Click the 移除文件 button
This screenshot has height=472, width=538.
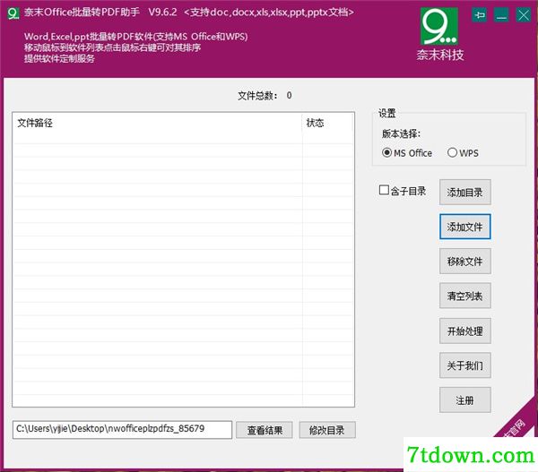coord(464,262)
